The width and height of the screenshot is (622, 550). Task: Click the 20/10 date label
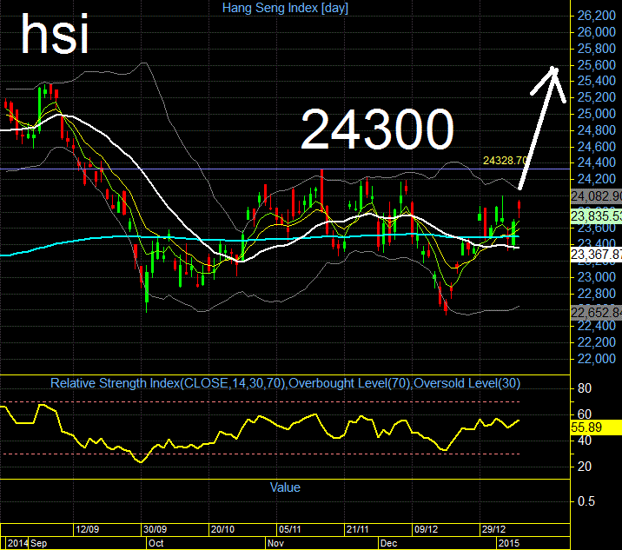click(x=222, y=529)
